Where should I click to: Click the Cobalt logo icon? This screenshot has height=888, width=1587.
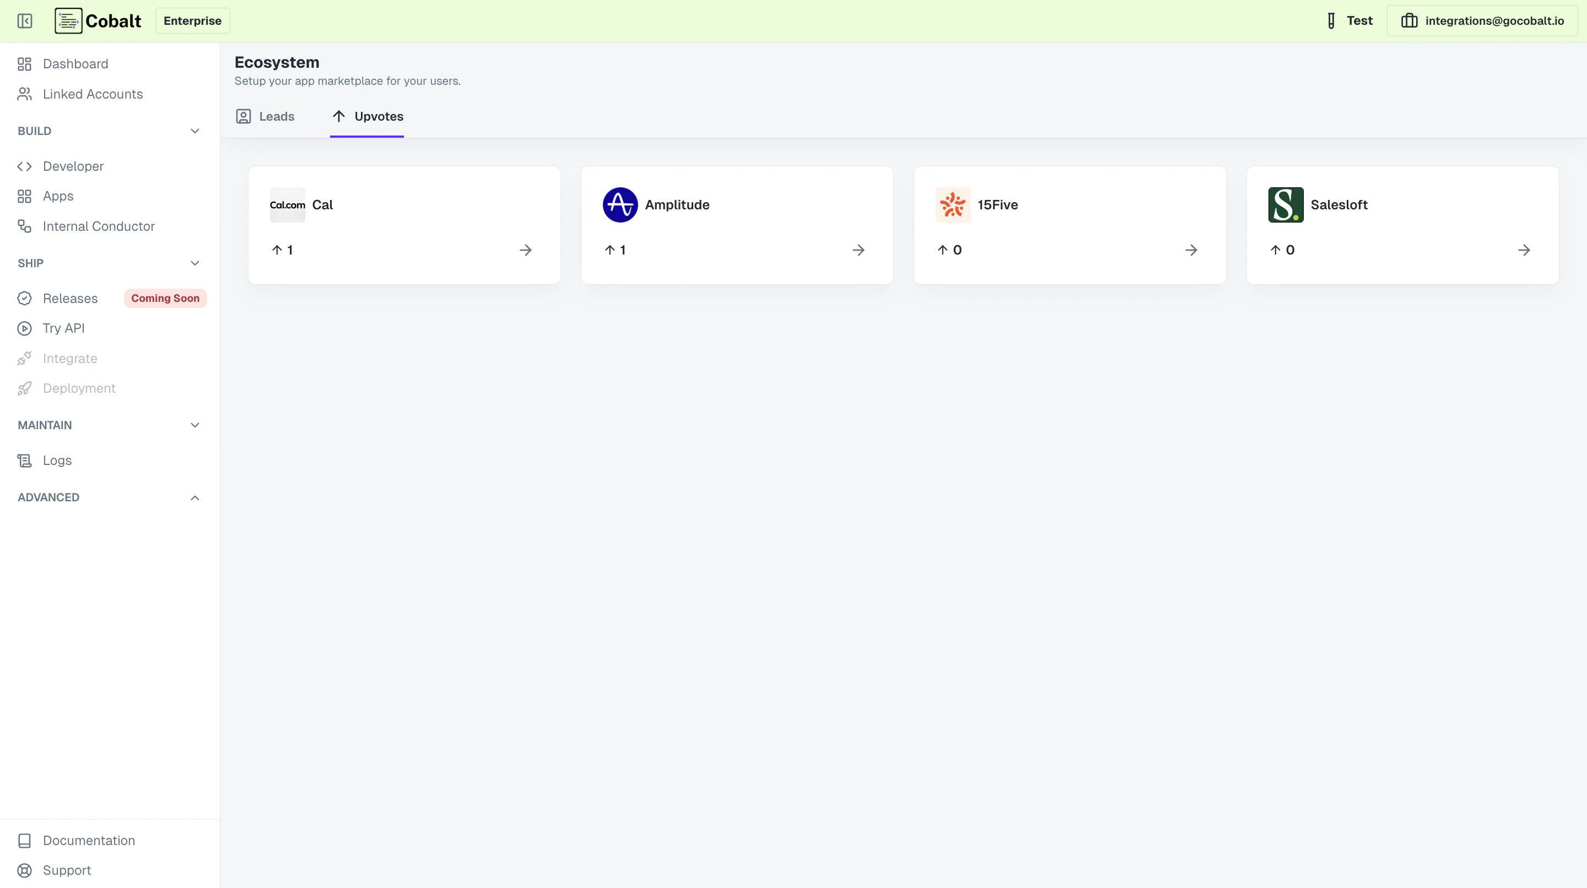pyautogui.click(x=68, y=20)
